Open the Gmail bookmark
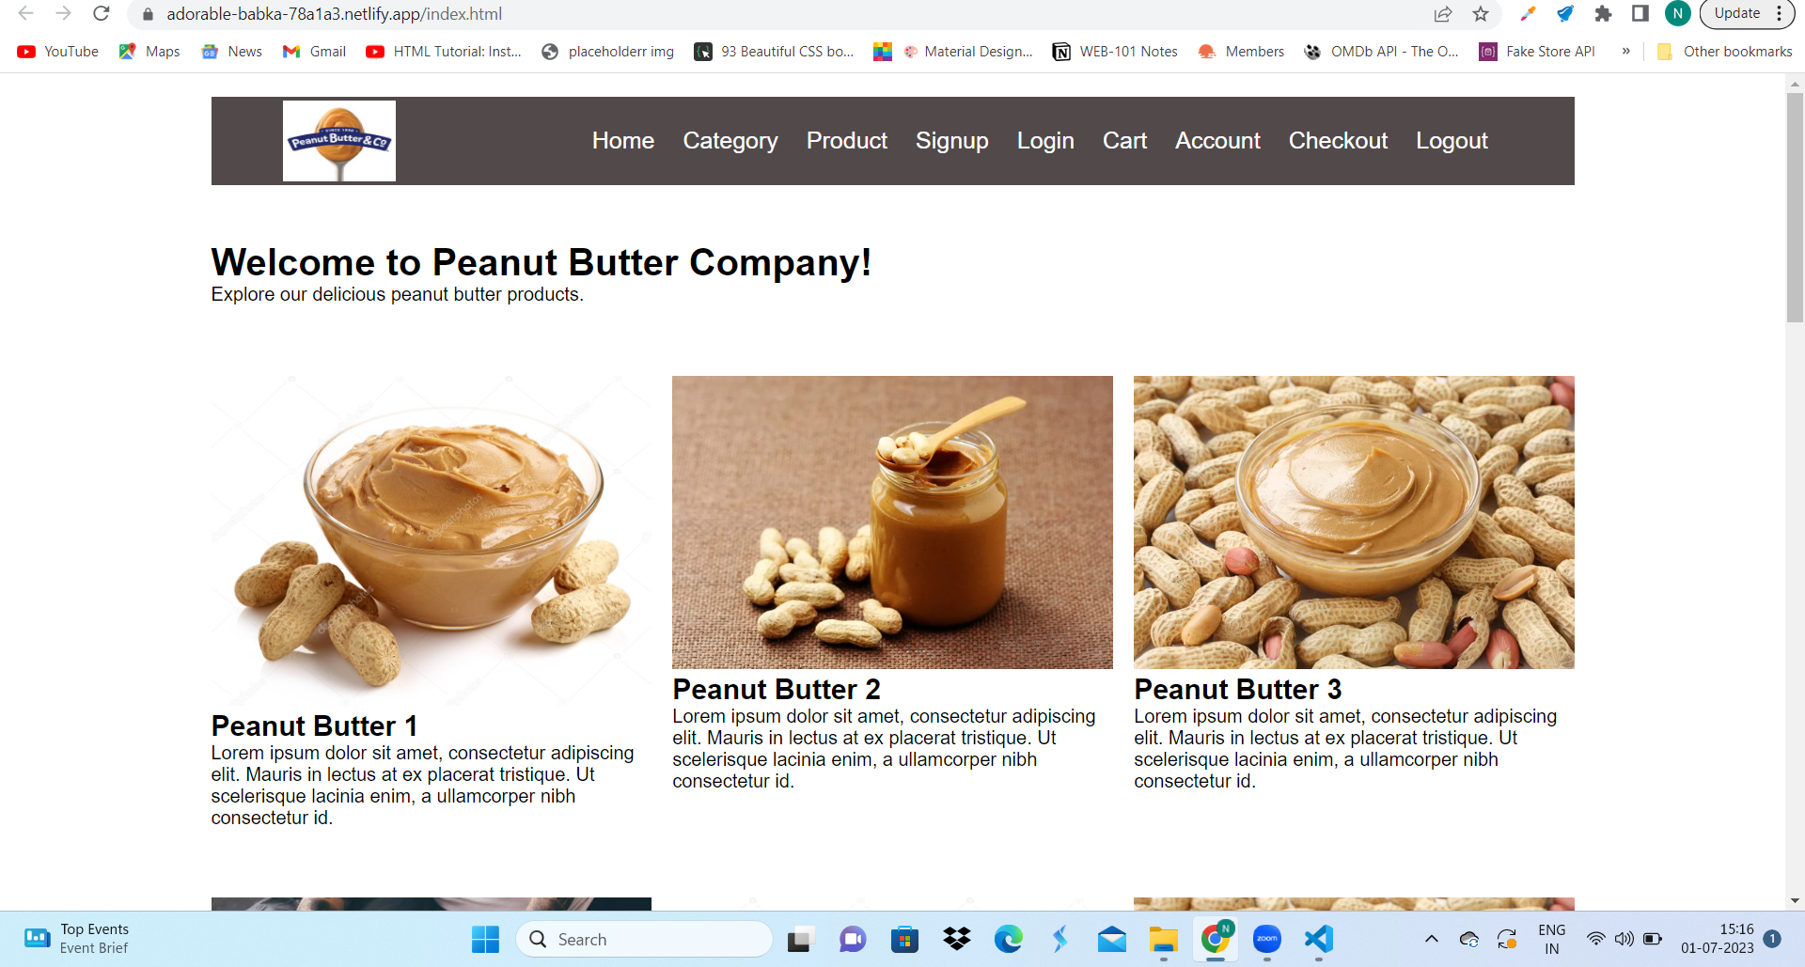The height and width of the screenshot is (967, 1805). pos(314,52)
